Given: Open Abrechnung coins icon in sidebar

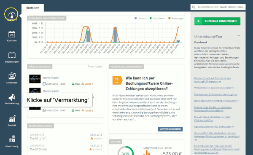Looking at the screenshot, I should click(12, 139).
